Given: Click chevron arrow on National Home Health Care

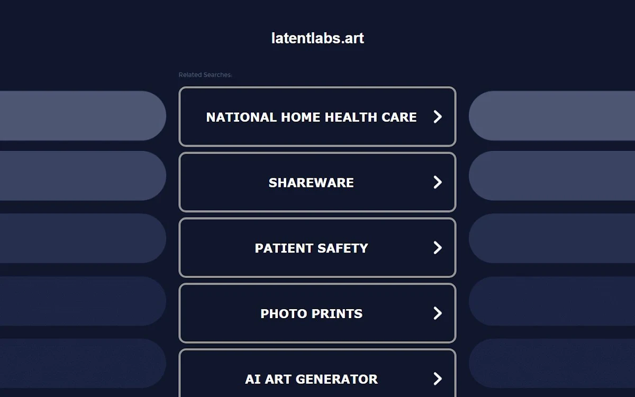Looking at the screenshot, I should point(438,116).
